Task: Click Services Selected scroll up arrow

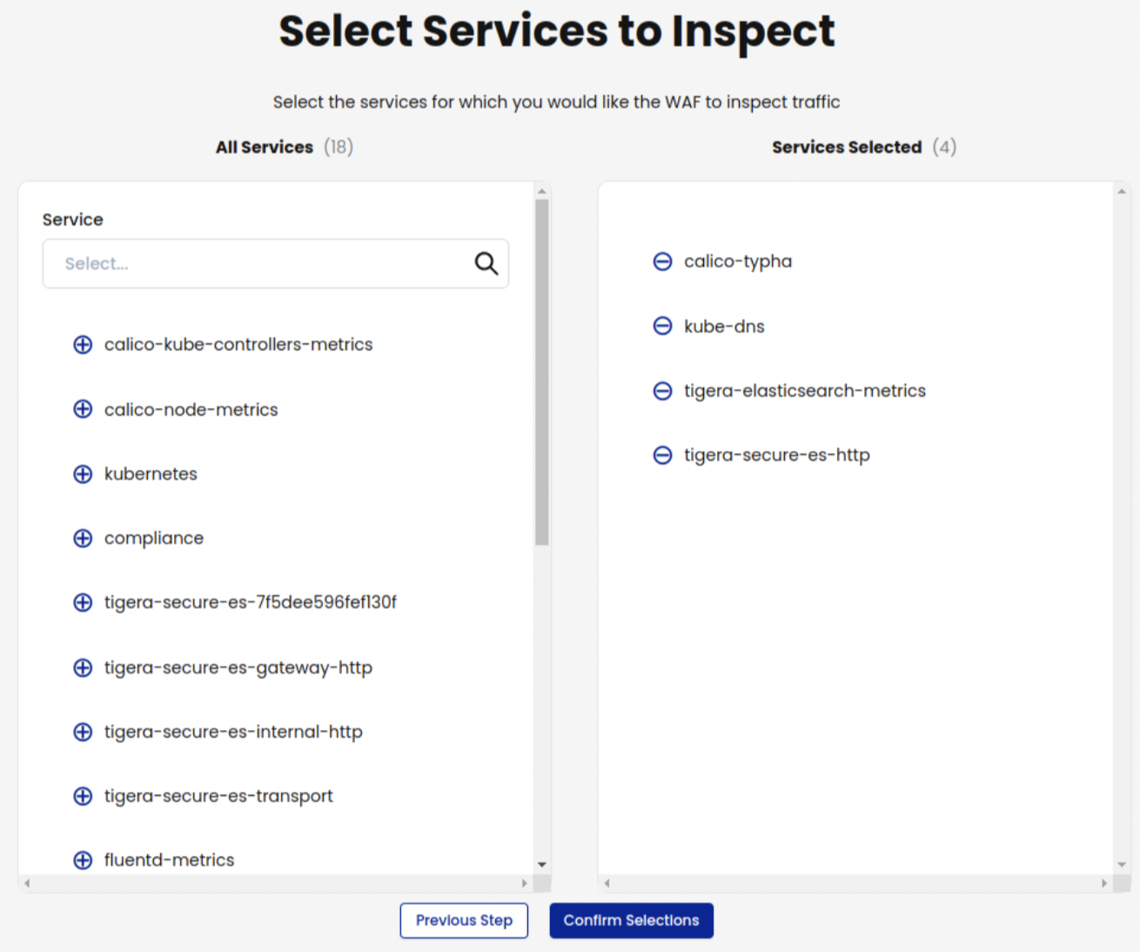Action: 1122,191
